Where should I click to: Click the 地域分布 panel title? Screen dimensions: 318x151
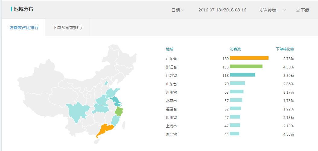23,9
